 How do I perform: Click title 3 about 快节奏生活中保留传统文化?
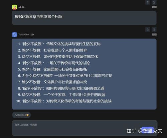click(58, 57)
